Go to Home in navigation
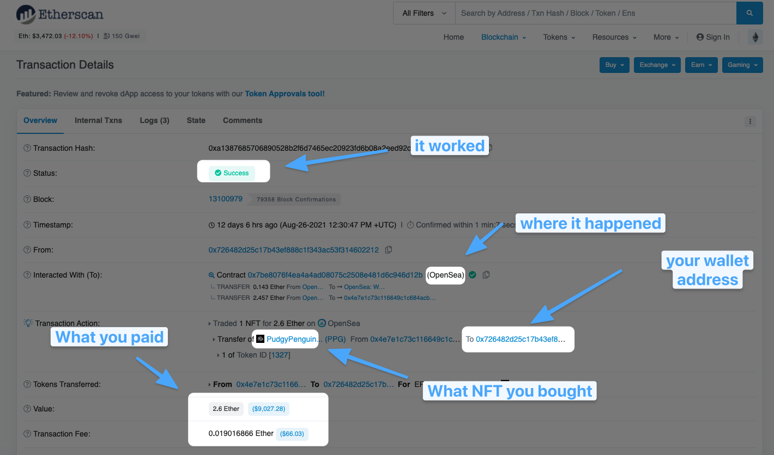The width and height of the screenshot is (774, 455). point(453,37)
